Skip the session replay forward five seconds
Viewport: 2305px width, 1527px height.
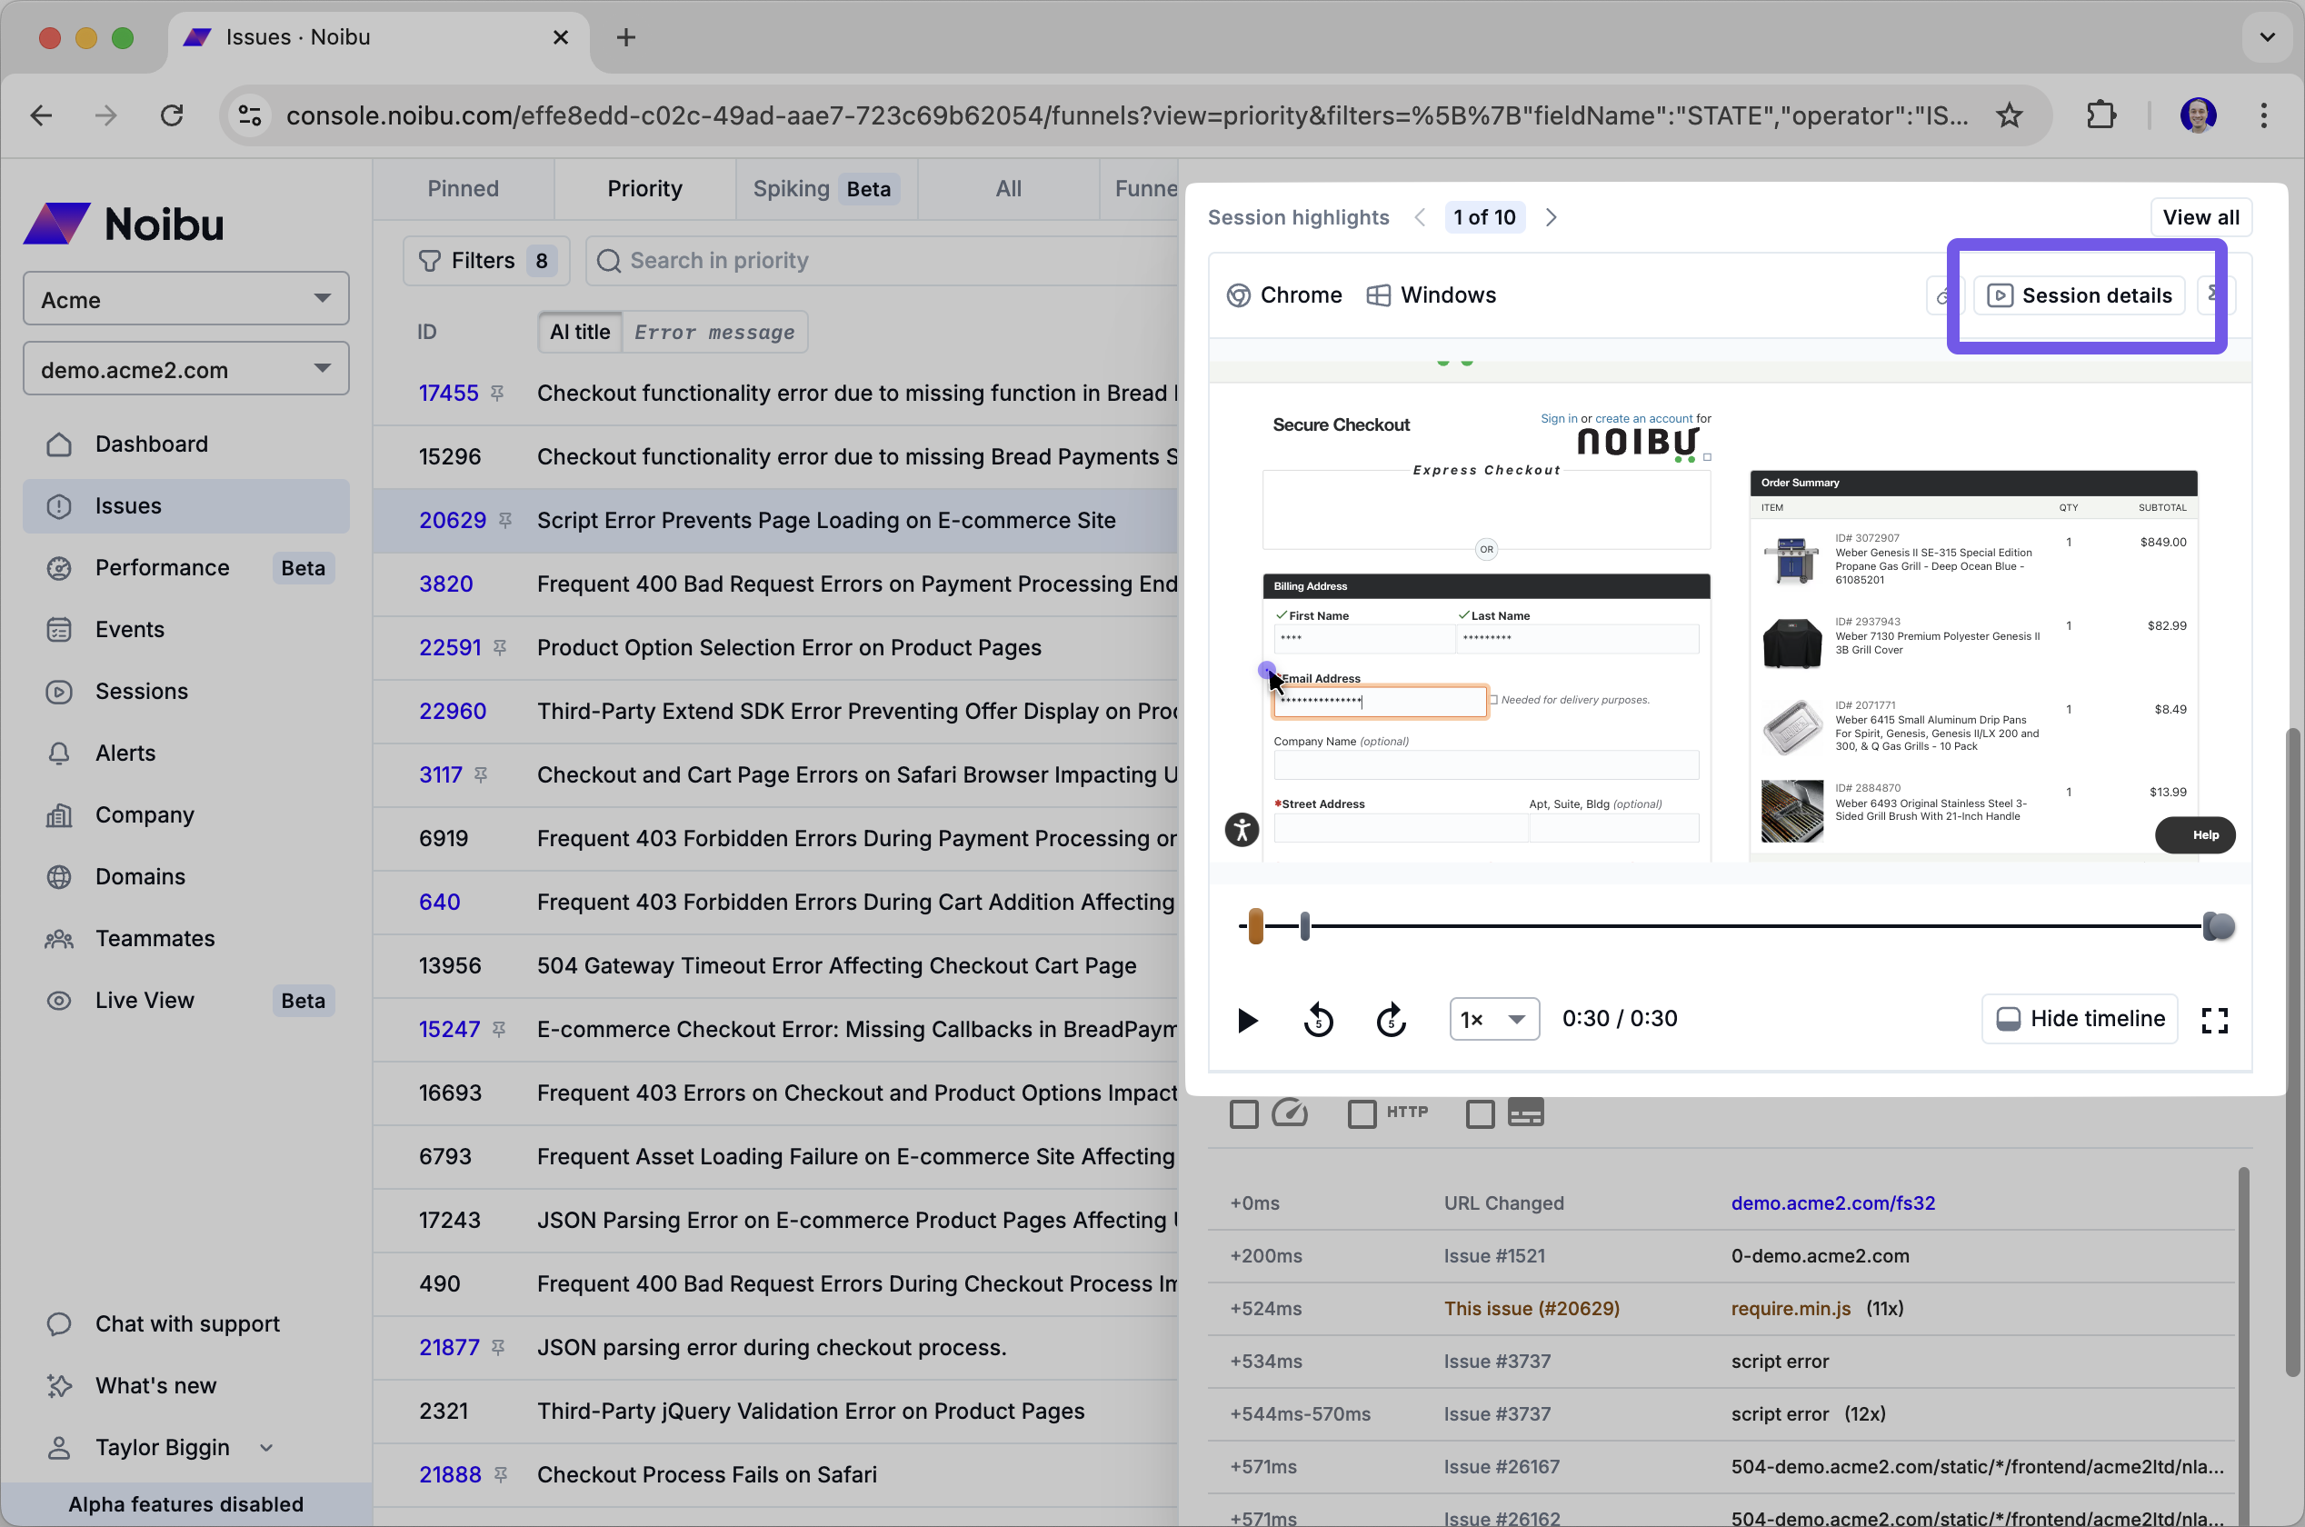(x=1391, y=1020)
